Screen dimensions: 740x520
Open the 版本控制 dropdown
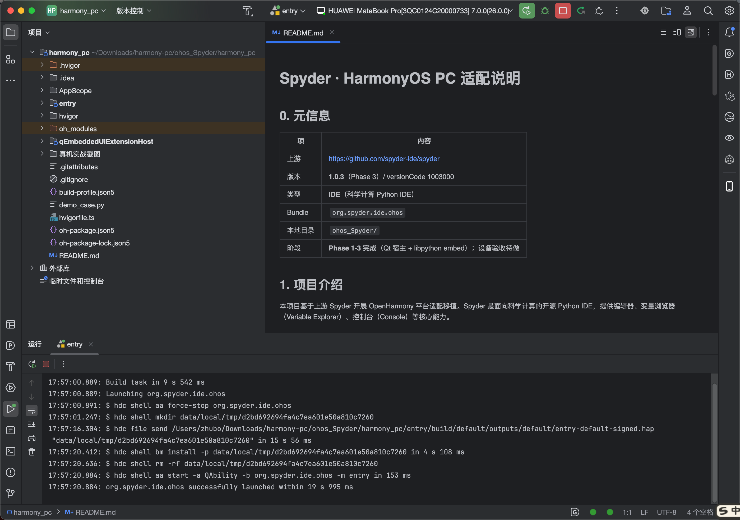[x=133, y=11]
